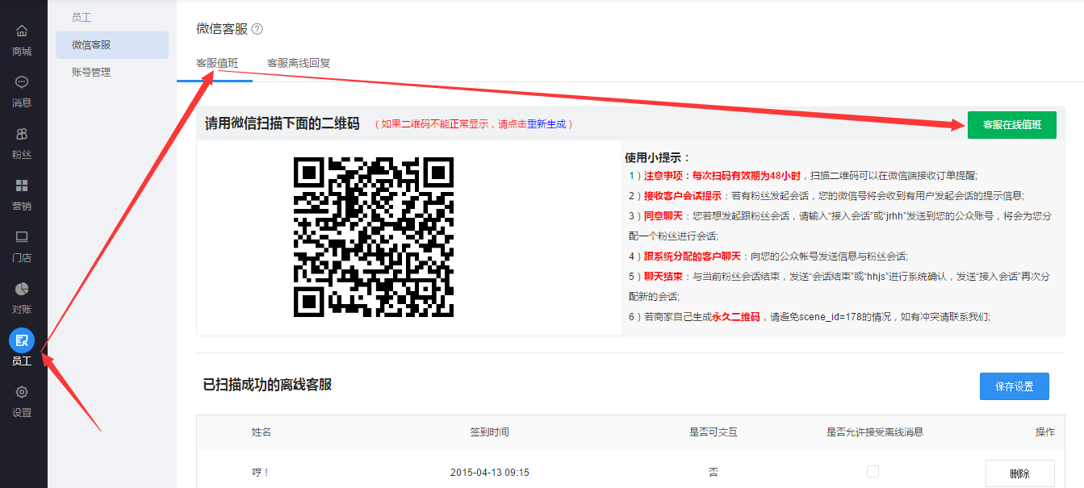The width and height of the screenshot is (1084, 488).
Task: Select 微信客服 in the submenu
Action: (91, 45)
